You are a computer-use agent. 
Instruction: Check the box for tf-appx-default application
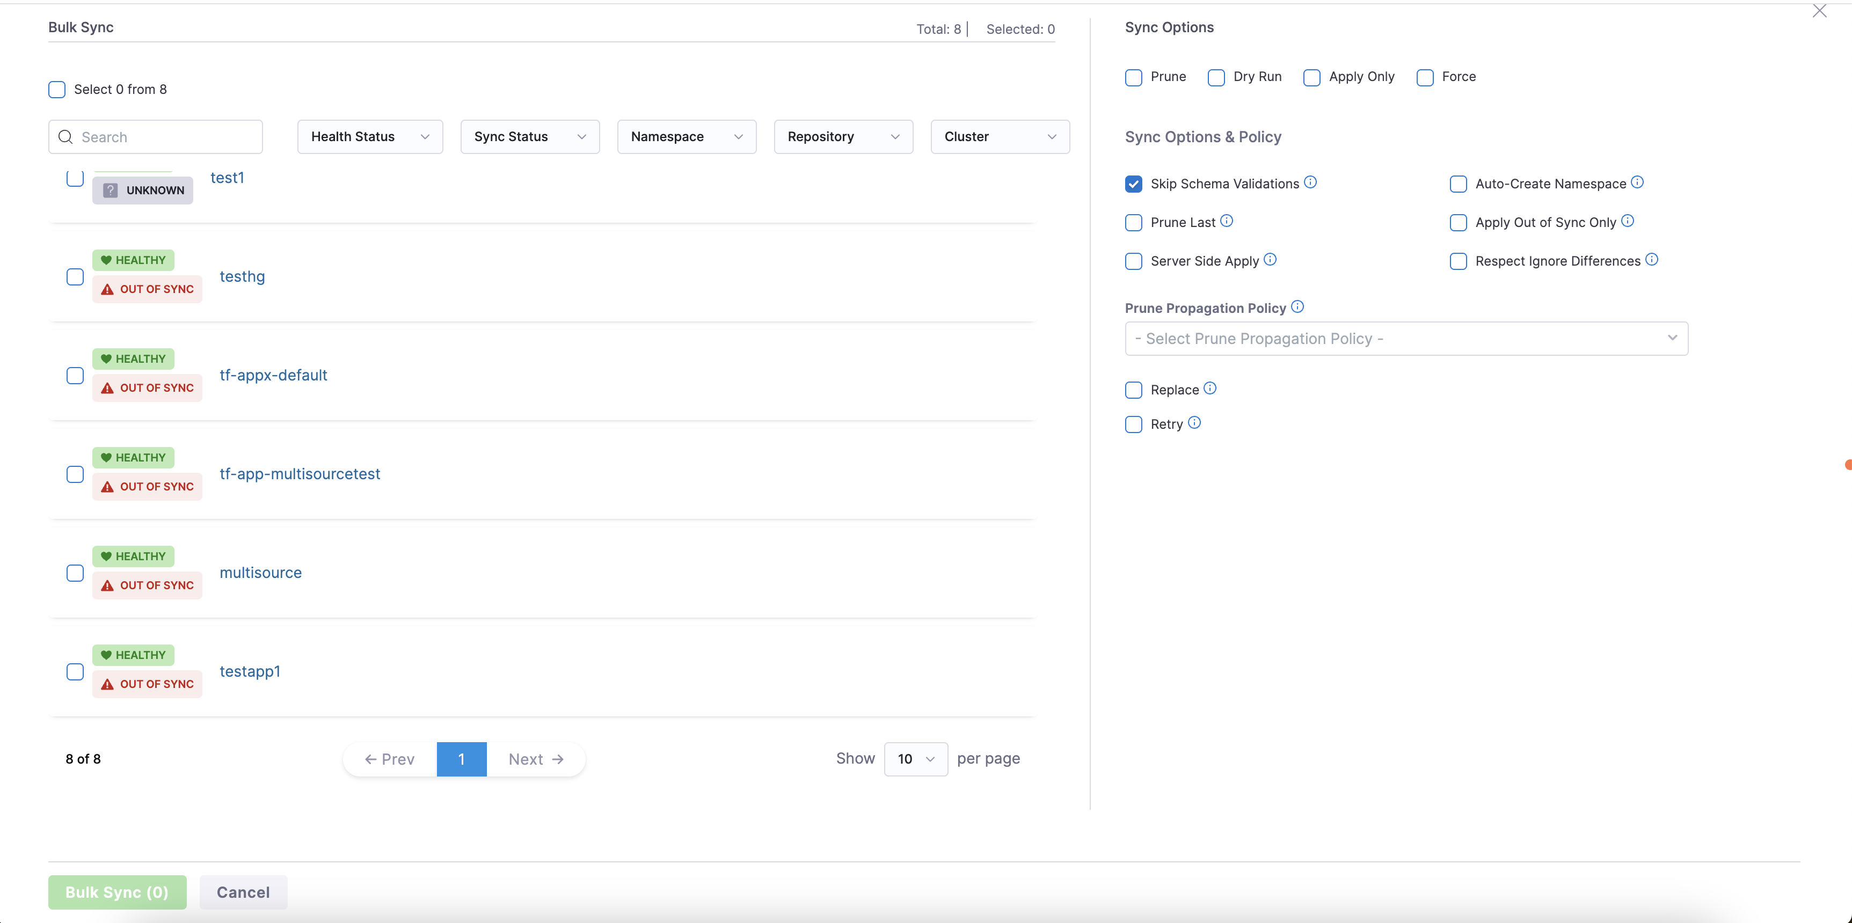tap(75, 376)
